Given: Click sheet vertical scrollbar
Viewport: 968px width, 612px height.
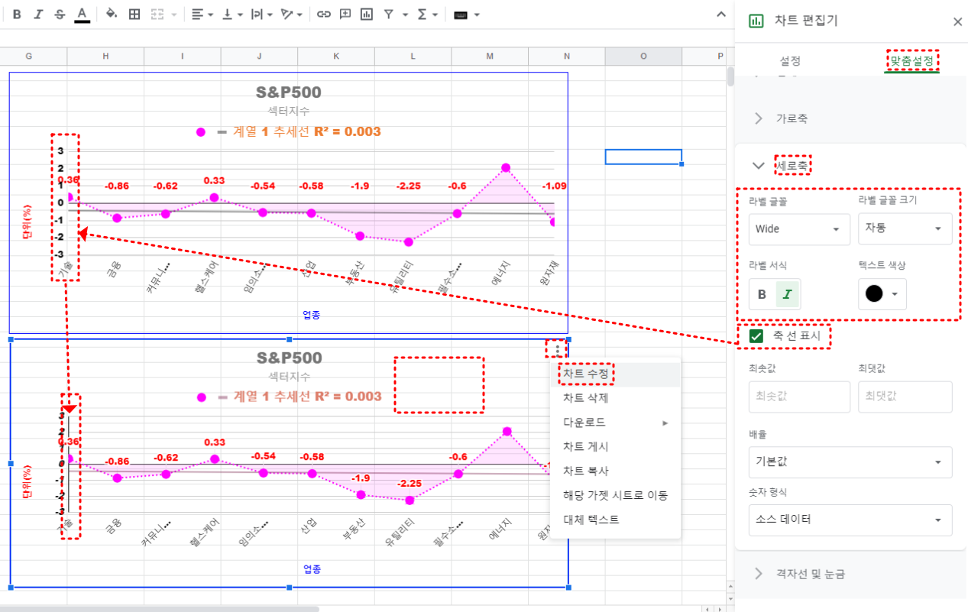Looking at the screenshot, I should tap(730, 77).
